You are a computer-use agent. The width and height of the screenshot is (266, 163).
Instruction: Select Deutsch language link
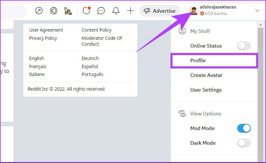(x=90, y=58)
